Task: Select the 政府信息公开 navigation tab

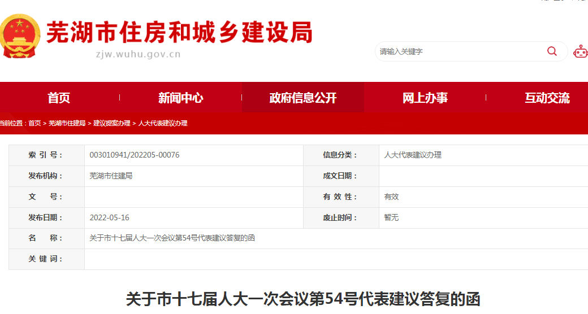Action: pyautogui.click(x=303, y=98)
